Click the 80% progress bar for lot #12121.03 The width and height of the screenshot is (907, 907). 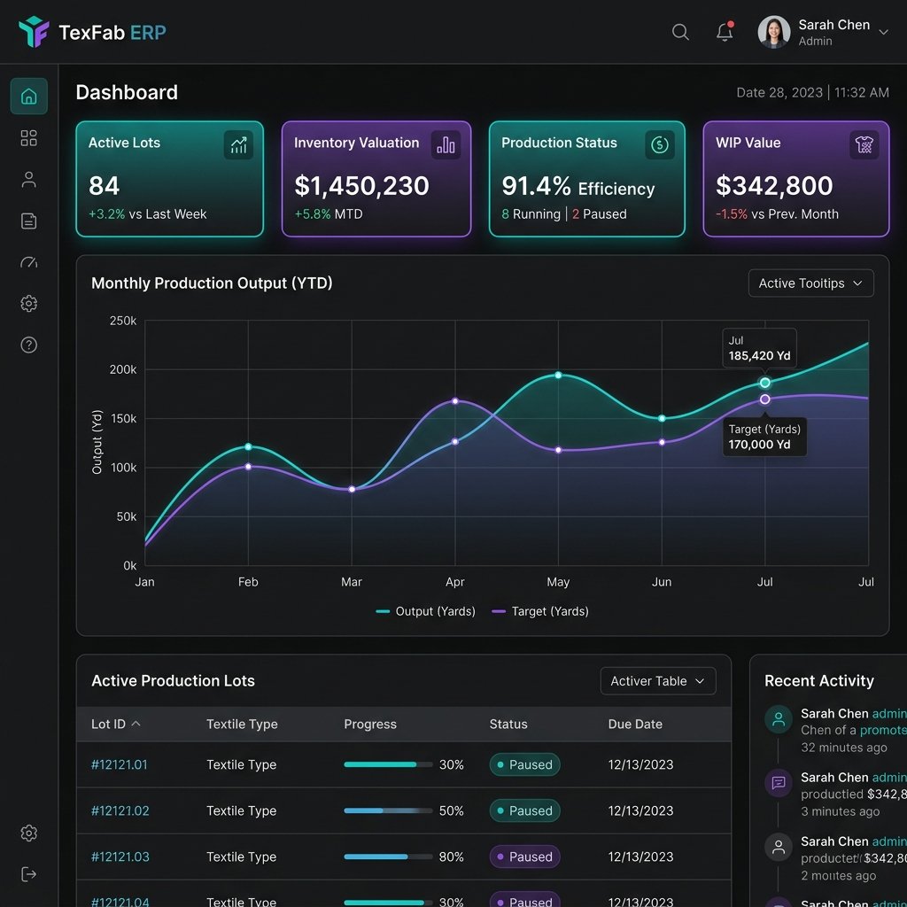click(x=388, y=857)
